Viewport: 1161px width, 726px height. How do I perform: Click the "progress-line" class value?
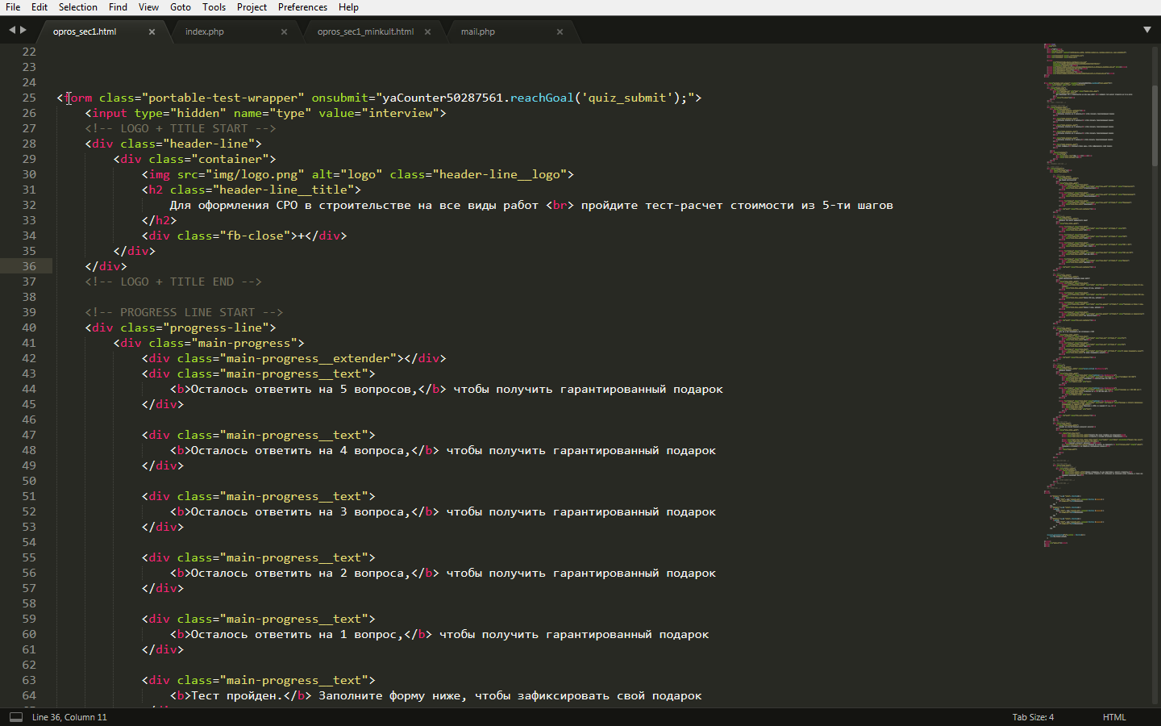pos(216,328)
